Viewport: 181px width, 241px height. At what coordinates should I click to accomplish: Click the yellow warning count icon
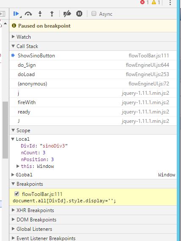coord(154,2)
